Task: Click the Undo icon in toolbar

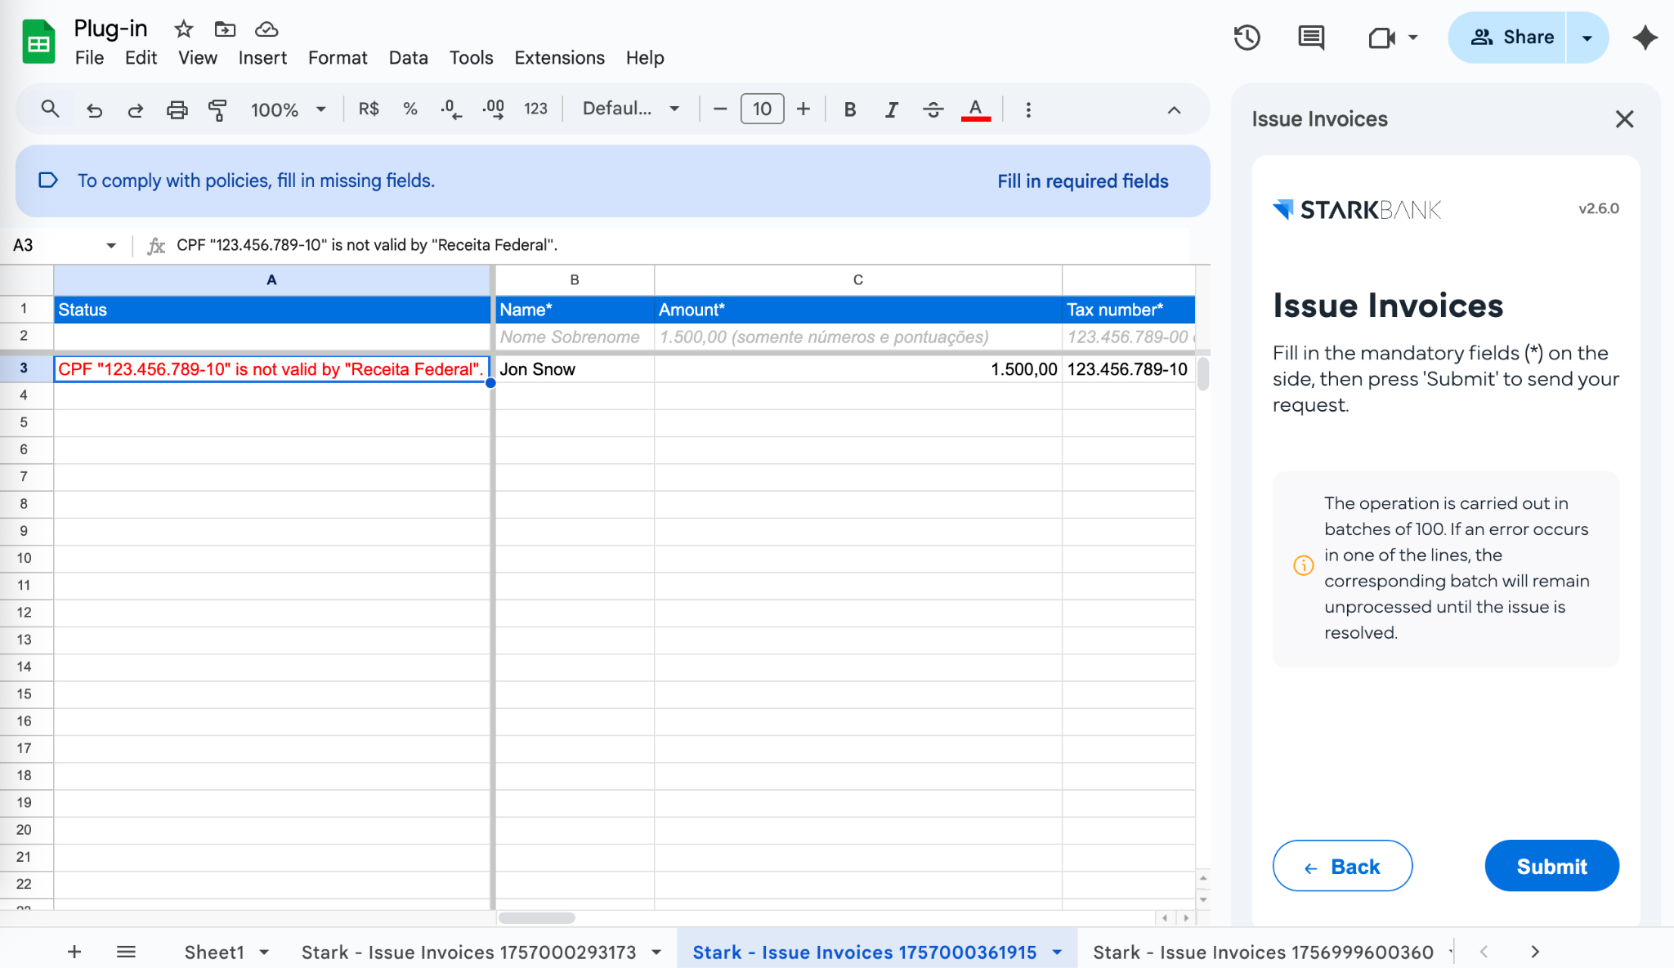Action: coord(94,109)
